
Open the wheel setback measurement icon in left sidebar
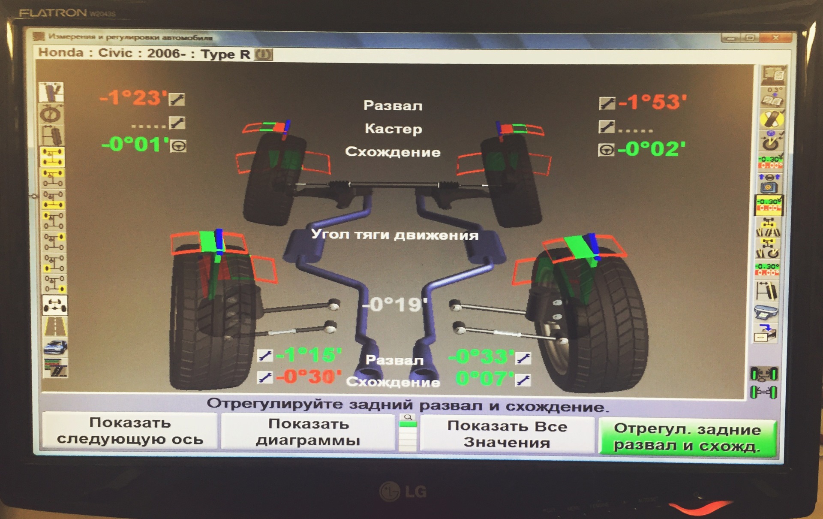(x=52, y=136)
